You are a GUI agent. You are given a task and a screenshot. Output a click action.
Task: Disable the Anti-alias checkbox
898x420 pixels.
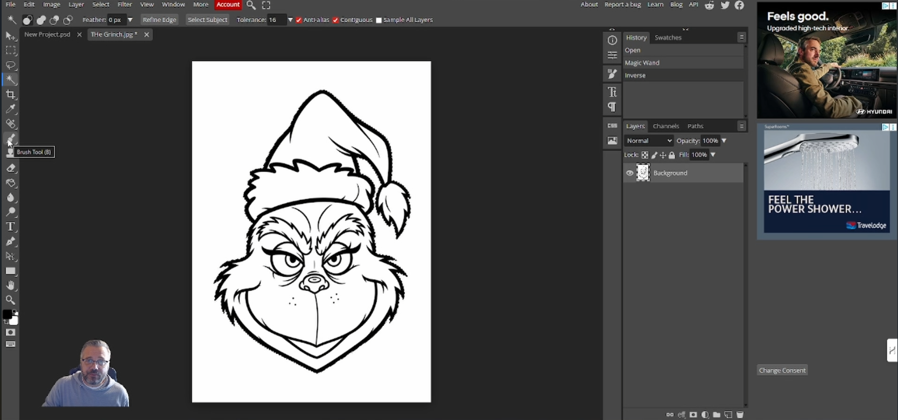299,20
